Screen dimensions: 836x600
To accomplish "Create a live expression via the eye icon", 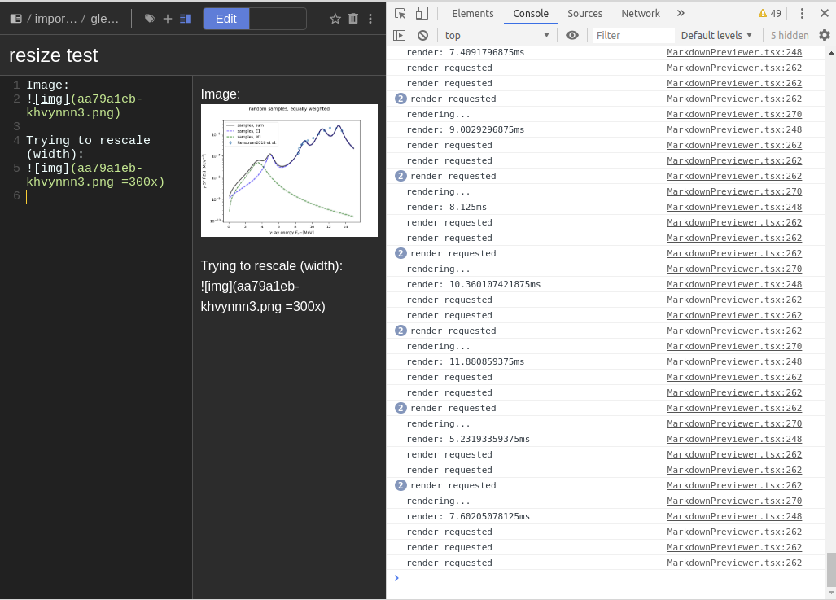I will [x=572, y=35].
